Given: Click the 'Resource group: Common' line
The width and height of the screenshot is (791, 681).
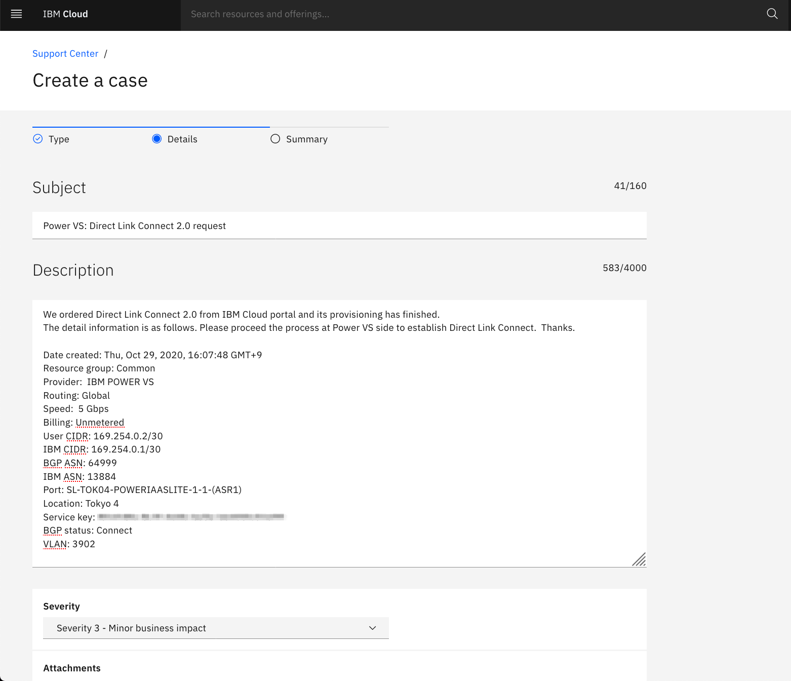Looking at the screenshot, I should (99, 368).
